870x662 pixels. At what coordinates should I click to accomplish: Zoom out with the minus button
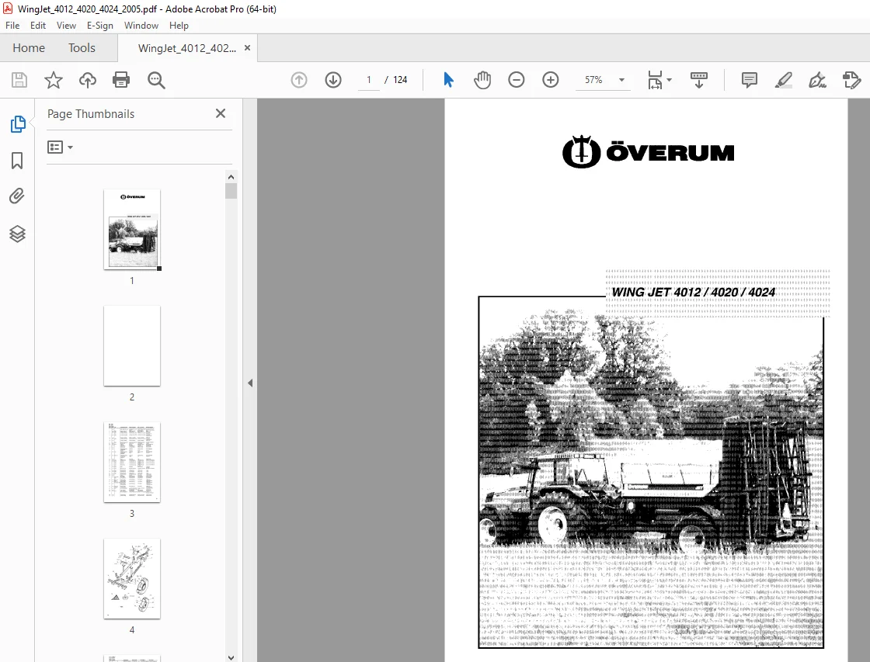click(516, 80)
